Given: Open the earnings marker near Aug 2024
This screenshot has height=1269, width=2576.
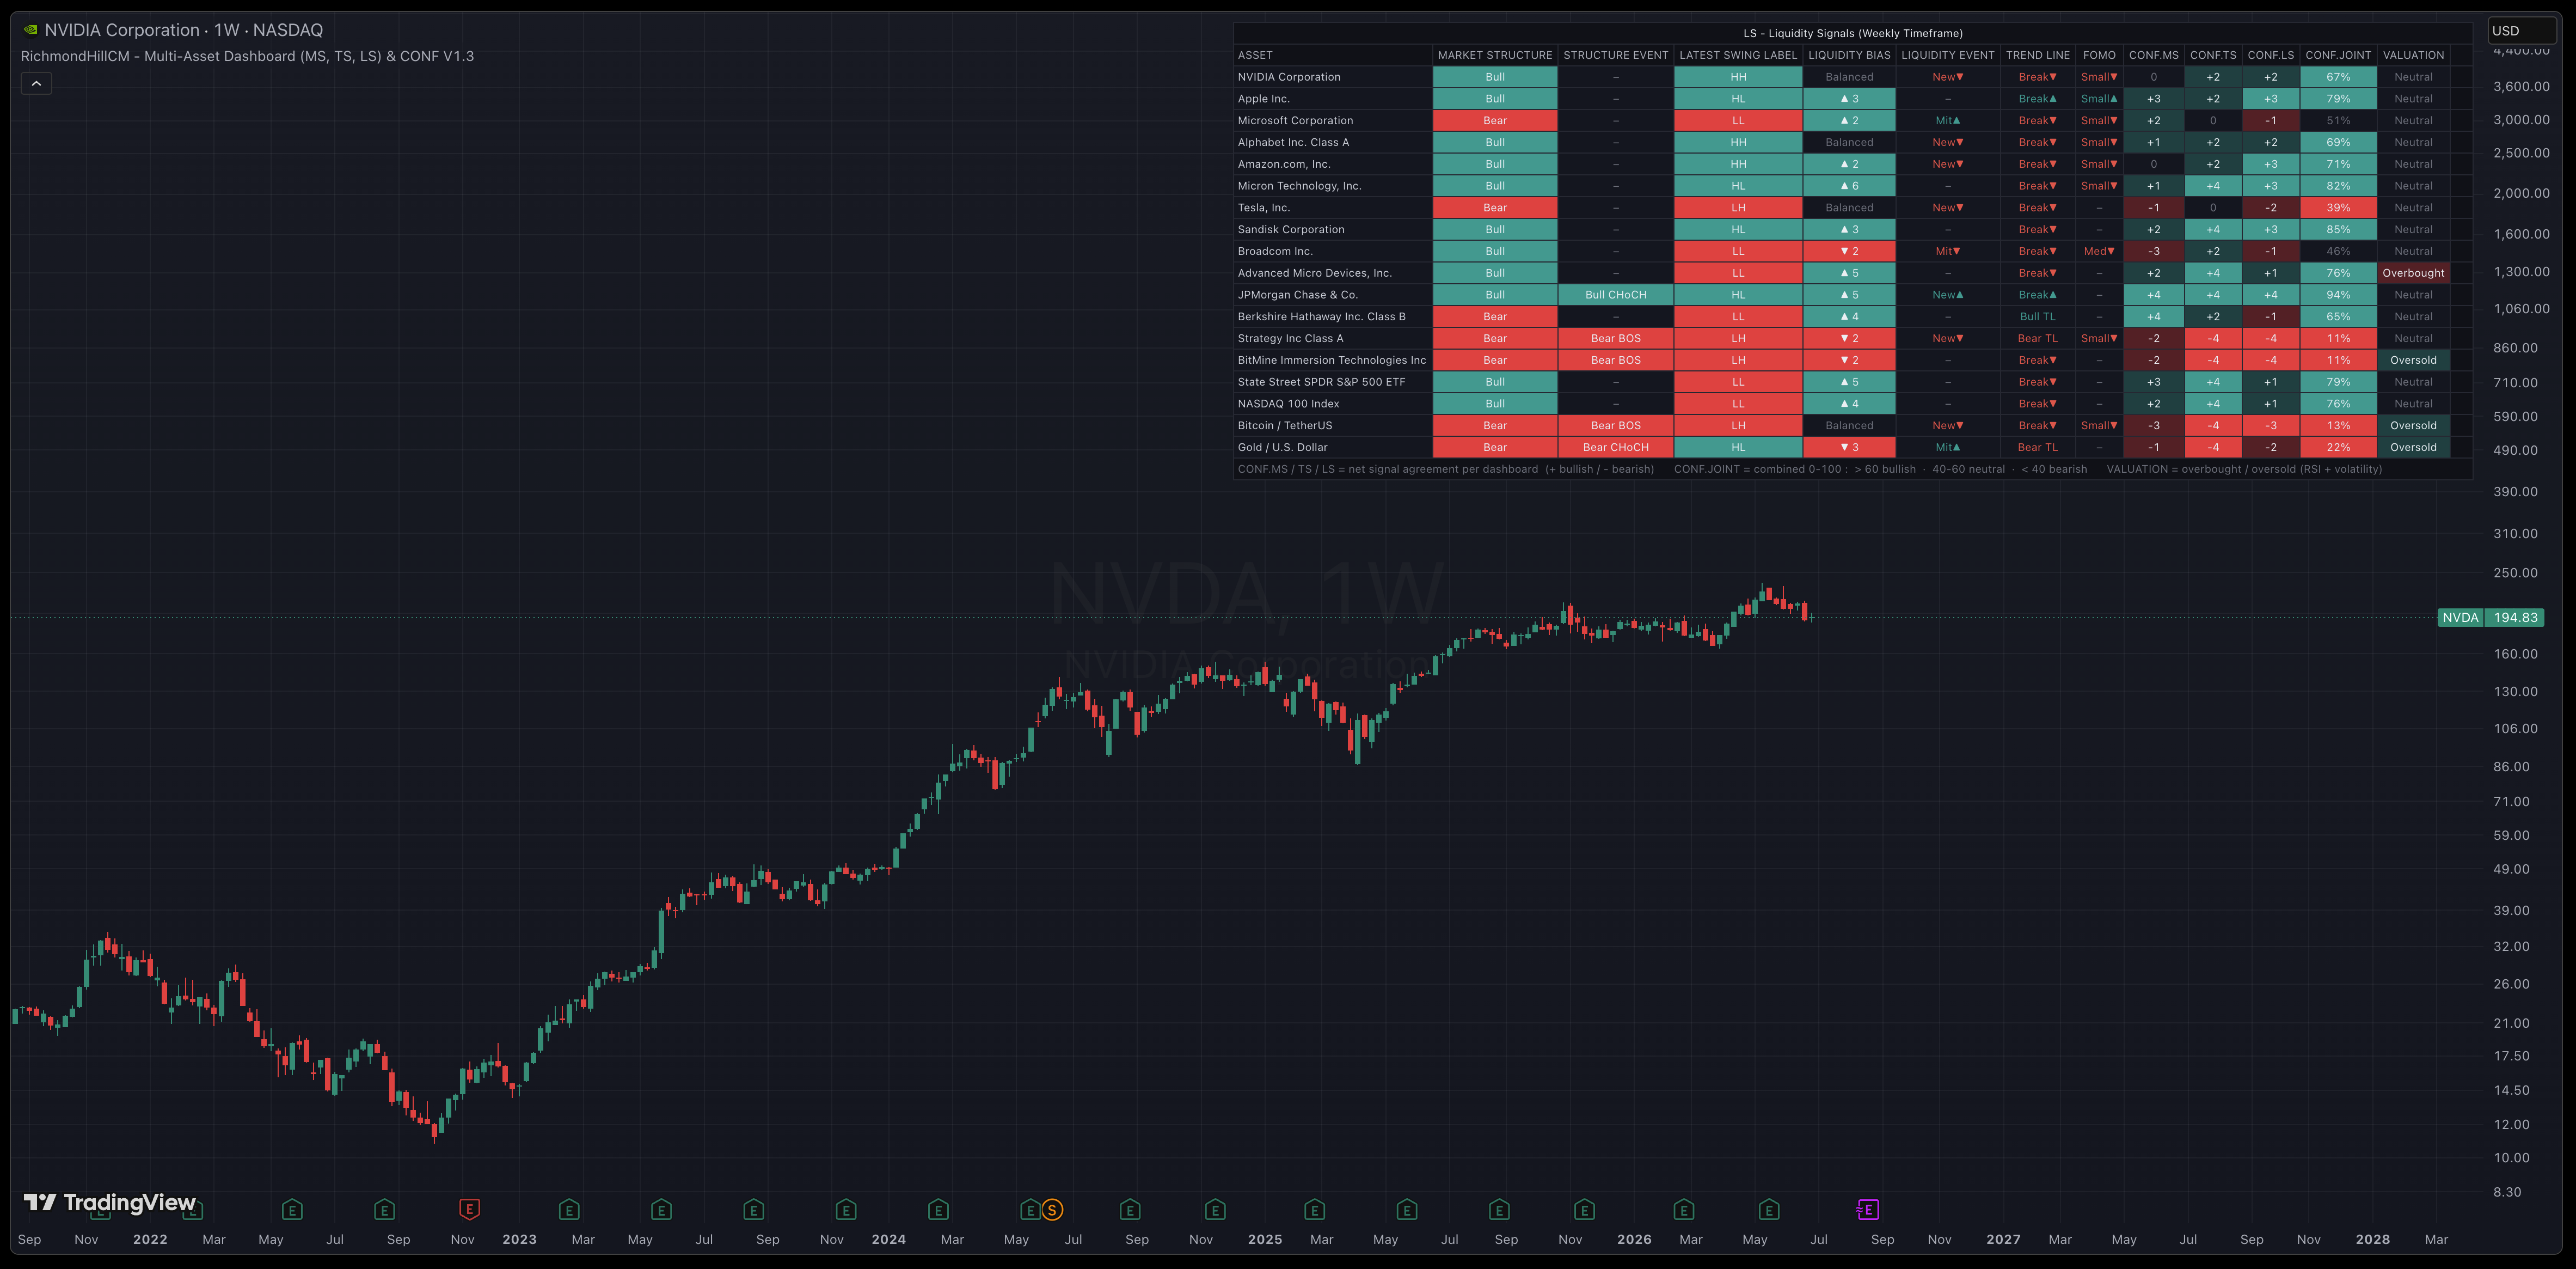Looking at the screenshot, I should [1130, 1209].
